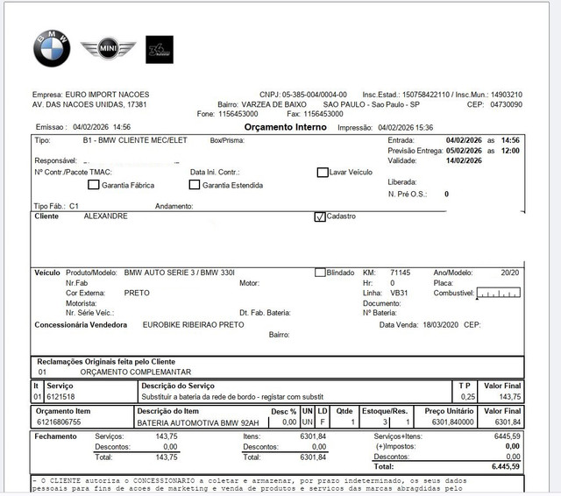Click the black square logo

pos(160,49)
